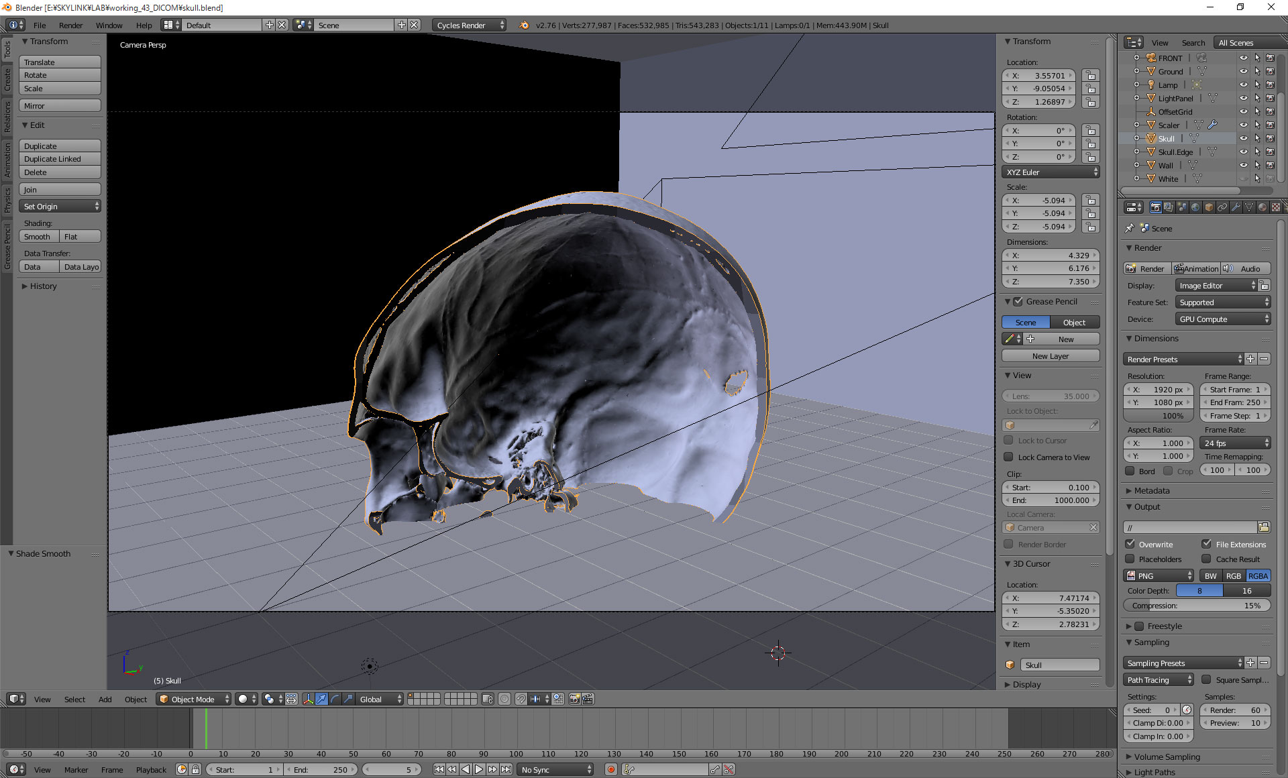Click the RGBA color channel icon
Image resolution: width=1288 pixels, height=778 pixels.
[x=1258, y=575]
